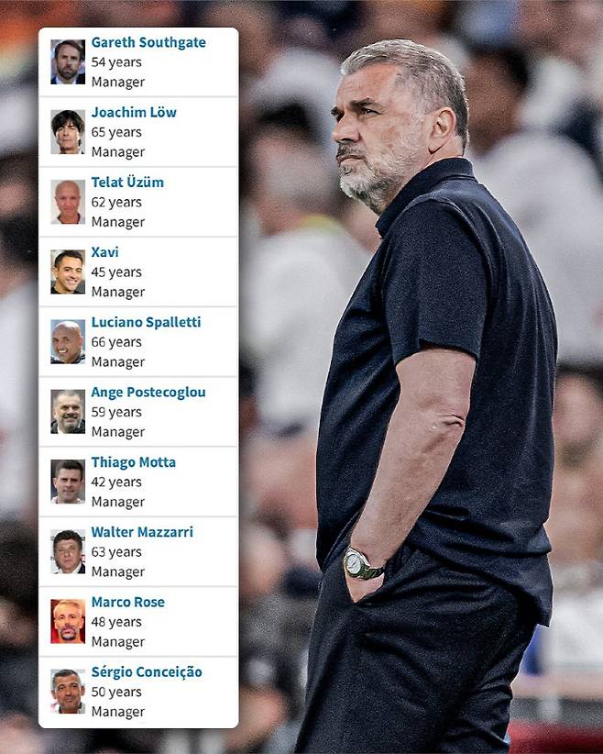Select Sérgio Conceição's profile thumbnail
Image resolution: width=603 pixels, height=754 pixels.
coord(68,692)
